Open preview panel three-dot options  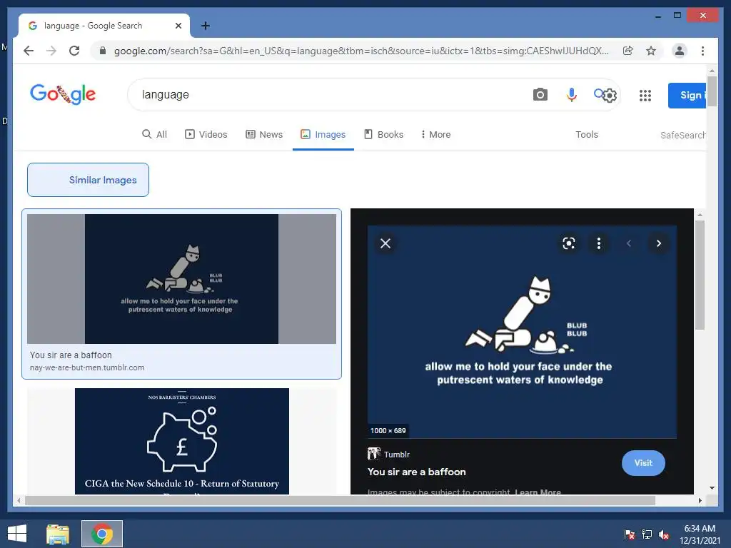[599, 243]
